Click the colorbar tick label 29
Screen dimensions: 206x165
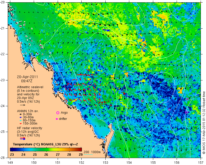tap(81, 154)
